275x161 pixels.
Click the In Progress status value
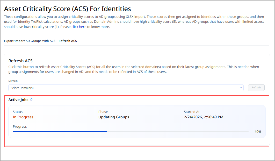tap(23, 117)
